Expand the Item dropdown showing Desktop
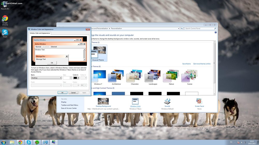259x145 pixels. point(61,78)
